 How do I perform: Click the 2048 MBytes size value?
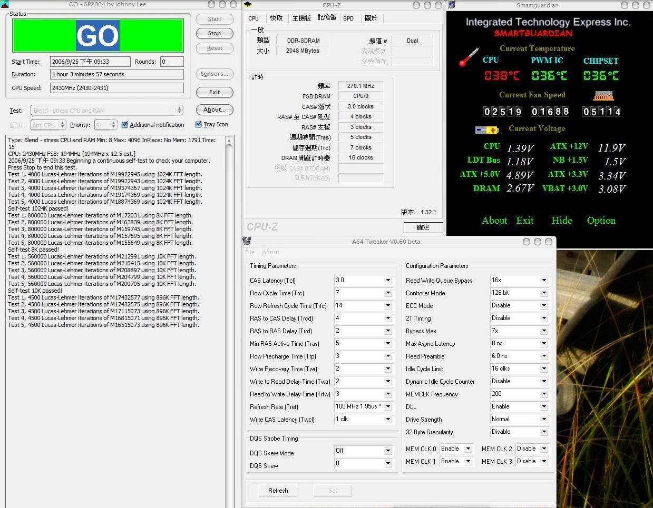(303, 51)
